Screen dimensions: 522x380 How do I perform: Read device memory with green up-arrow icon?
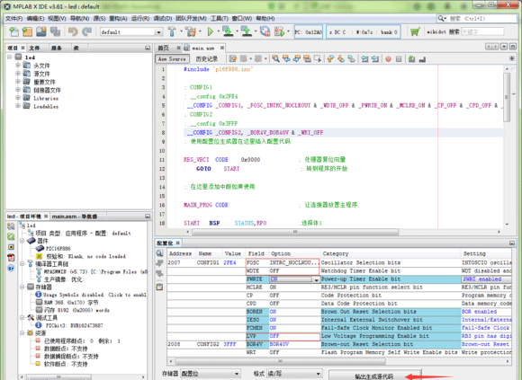247,31
